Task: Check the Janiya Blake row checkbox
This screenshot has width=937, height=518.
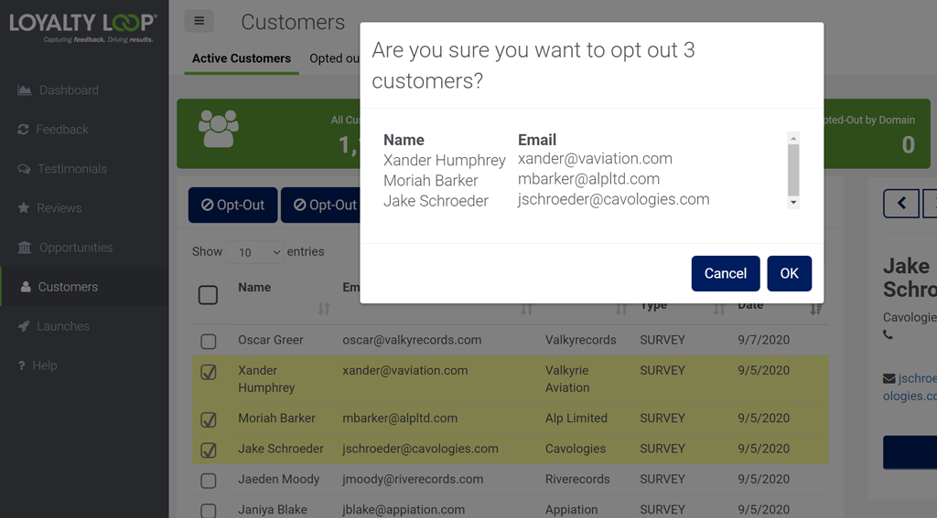Action: (x=209, y=511)
